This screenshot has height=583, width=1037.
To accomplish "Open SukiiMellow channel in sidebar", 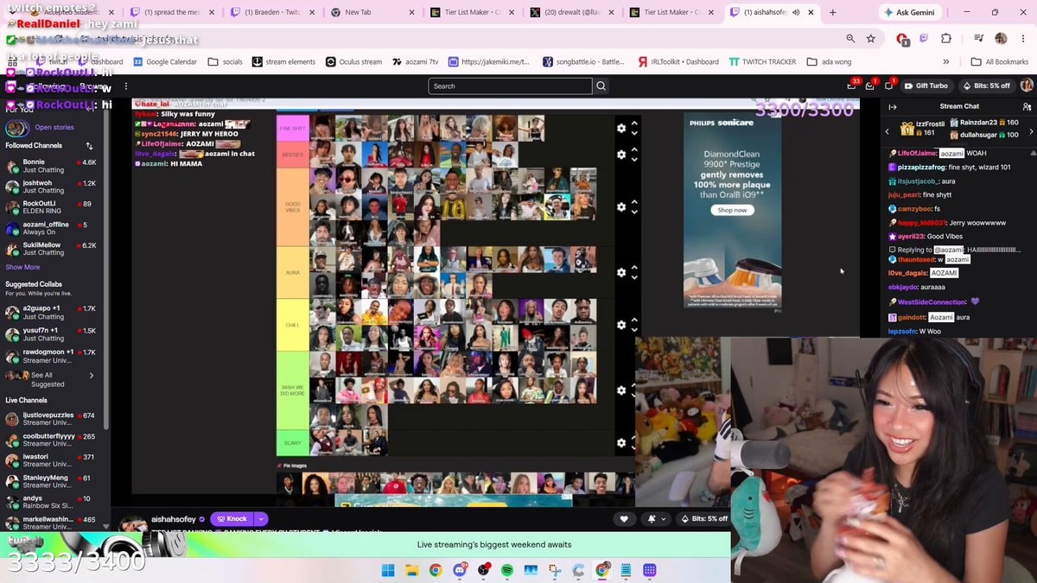I will coord(52,250).
